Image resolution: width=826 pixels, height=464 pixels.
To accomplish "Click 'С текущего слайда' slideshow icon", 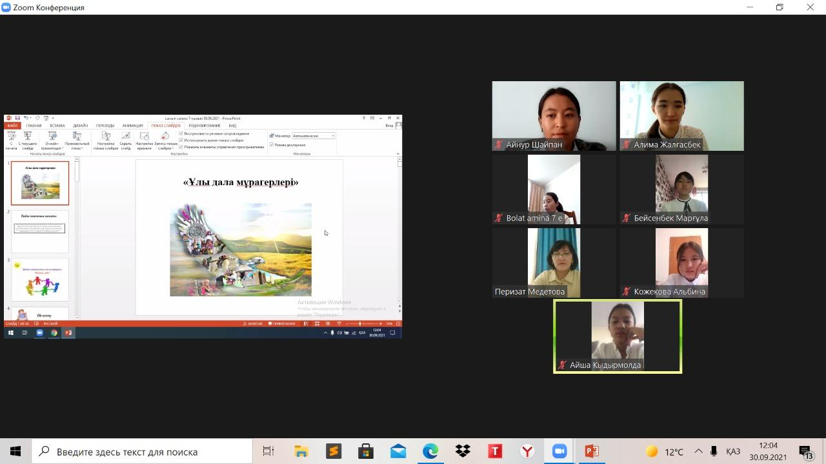I will (x=28, y=137).
